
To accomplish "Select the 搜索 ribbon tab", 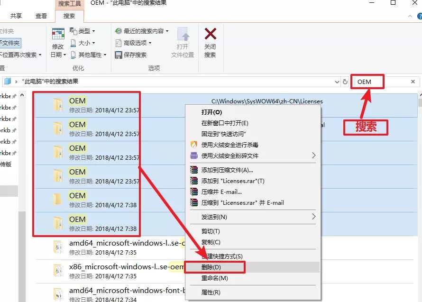I will [69, 16].
